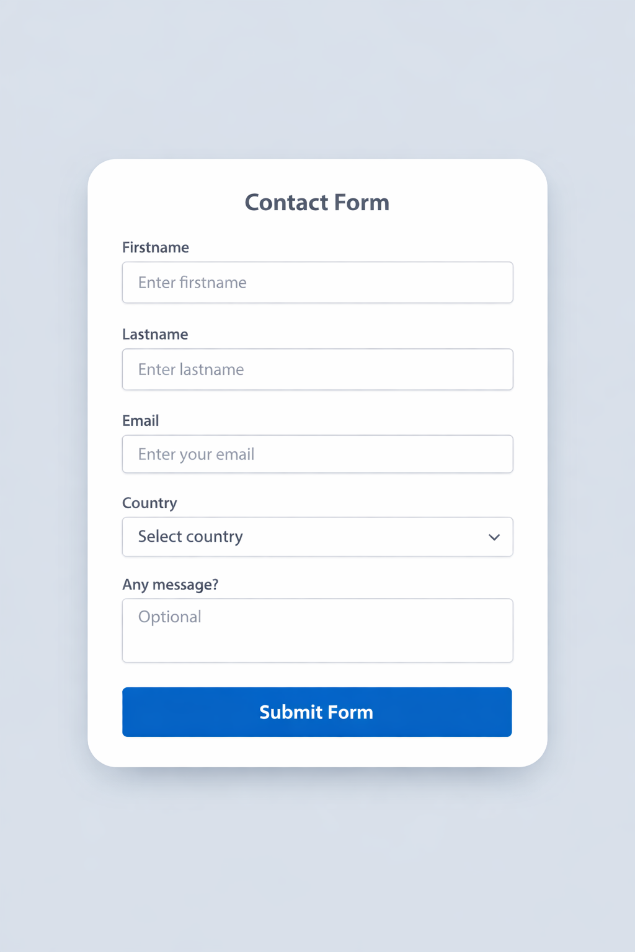The width and height of the screenshot is (635, 952).
Task: Click the chevron arrow in Country dropdown
Action: [x=494, y=537]
